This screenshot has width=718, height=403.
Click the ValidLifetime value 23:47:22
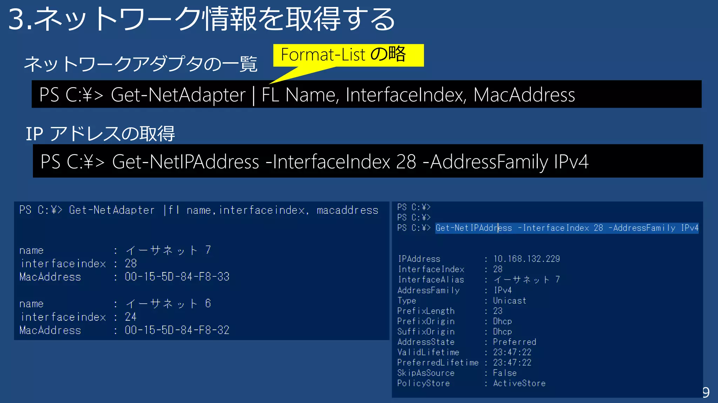coord(512,352)
